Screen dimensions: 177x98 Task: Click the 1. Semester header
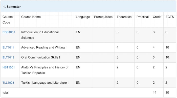click(x=12, y=7)
